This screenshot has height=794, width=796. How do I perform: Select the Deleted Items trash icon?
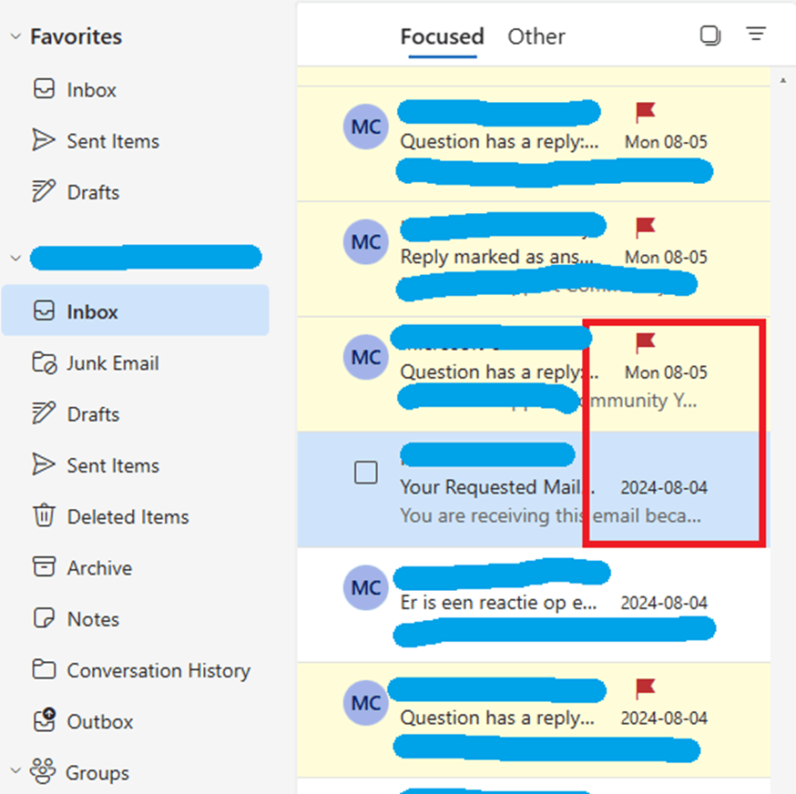point(44,516)
